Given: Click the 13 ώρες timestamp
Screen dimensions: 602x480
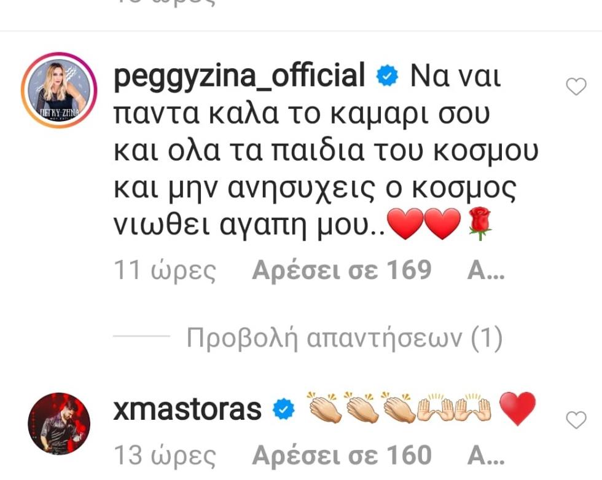Looking at the screenshot, I should 165,456.
